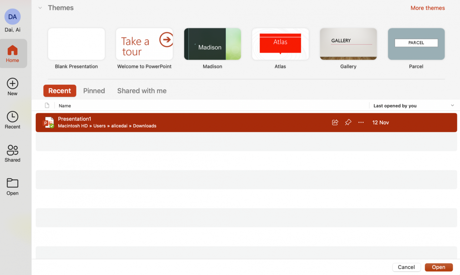Click the Dai, Ai account name
This screenshot has width=460, height=275.
[x=12, y=30]
